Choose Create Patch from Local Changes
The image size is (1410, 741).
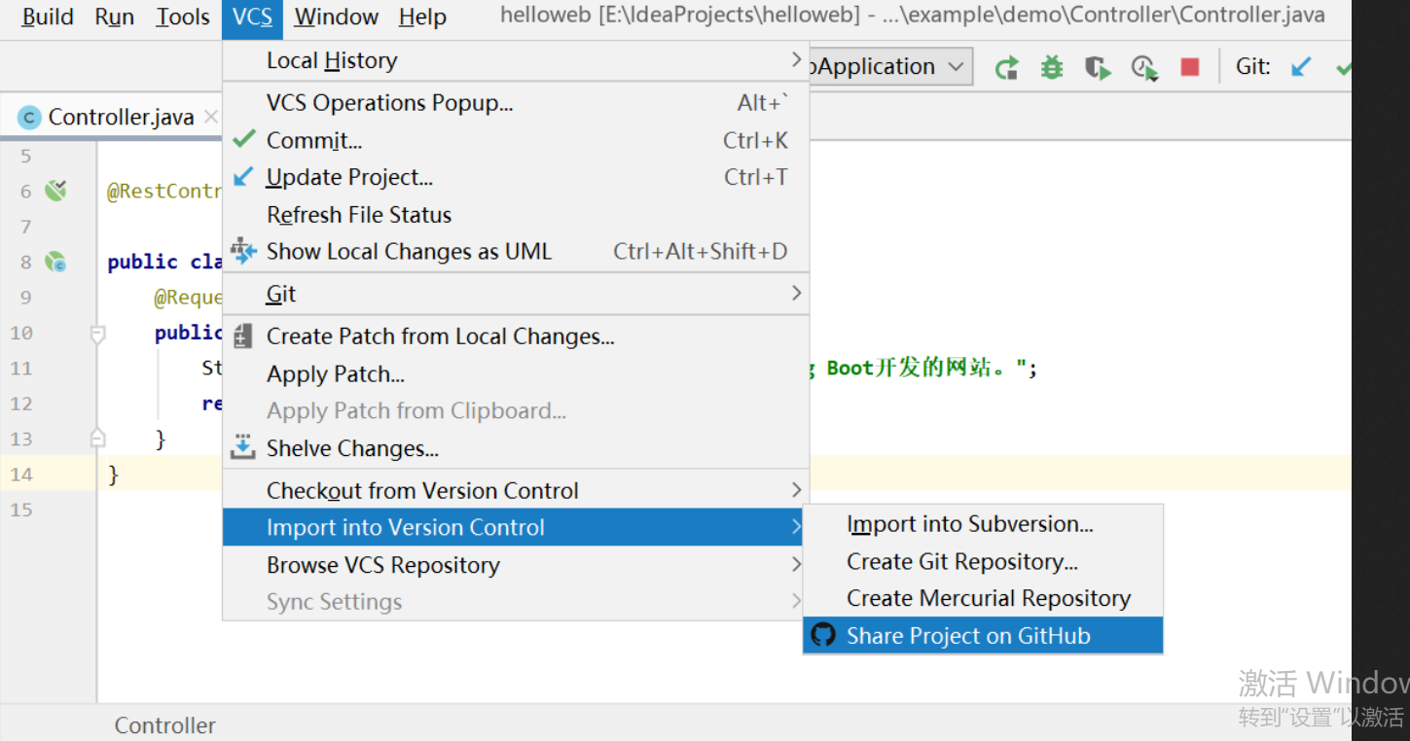tap(516, 336)
